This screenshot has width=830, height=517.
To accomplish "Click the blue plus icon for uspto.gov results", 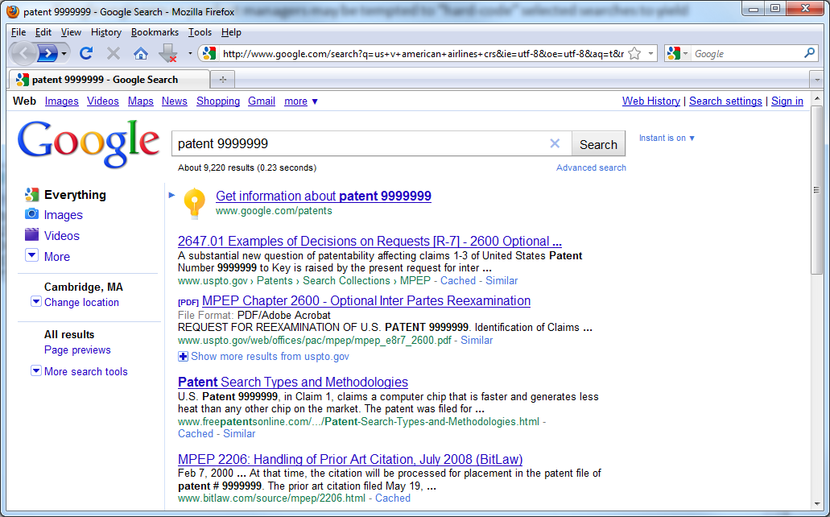I will (183, 357).
